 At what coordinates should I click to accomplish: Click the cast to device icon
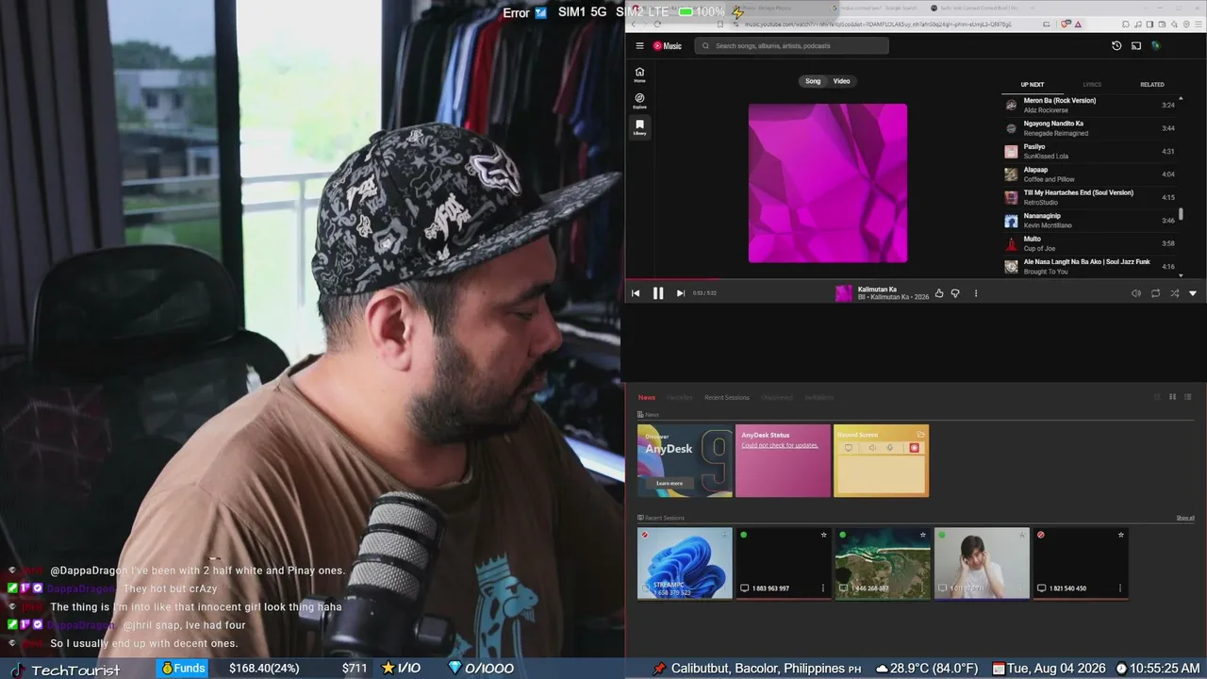coord(1136,45)
